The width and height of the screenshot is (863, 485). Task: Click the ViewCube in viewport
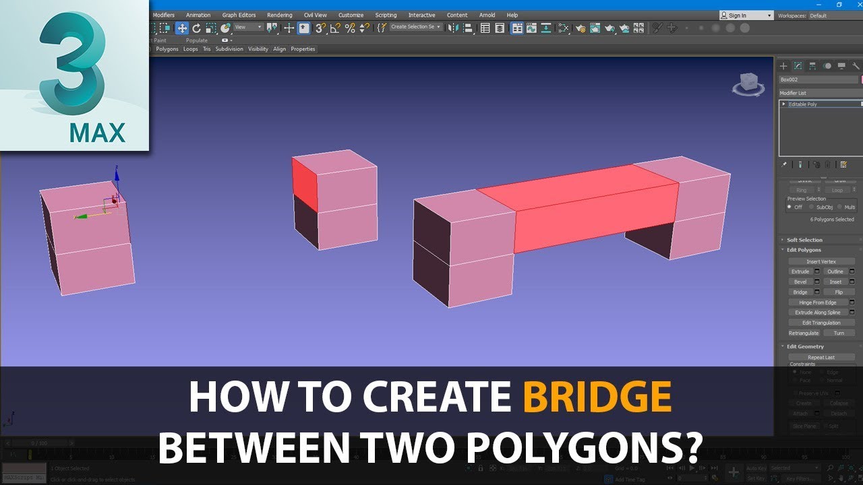[748, 83]
